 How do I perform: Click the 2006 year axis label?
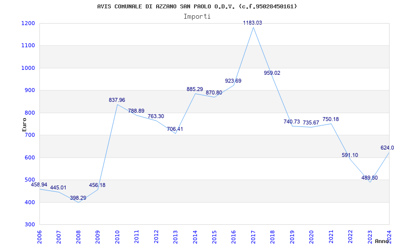[39, 237]
